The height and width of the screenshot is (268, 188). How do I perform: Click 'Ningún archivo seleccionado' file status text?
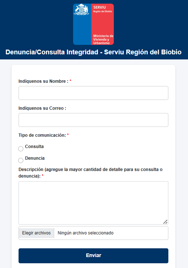(85, 233)
